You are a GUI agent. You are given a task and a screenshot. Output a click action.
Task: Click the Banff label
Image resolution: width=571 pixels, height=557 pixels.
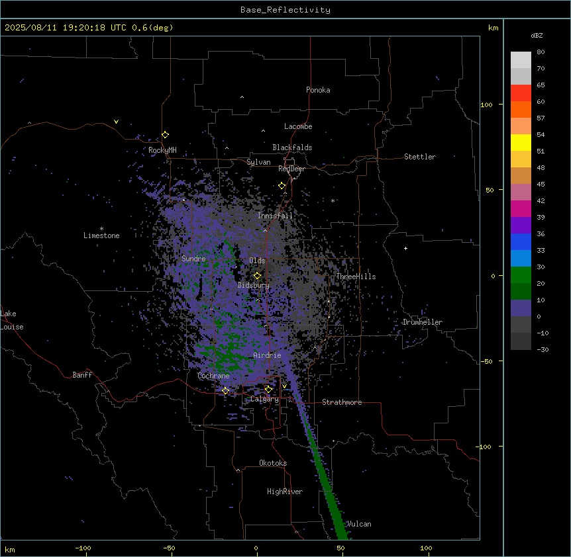coord(82,375)
